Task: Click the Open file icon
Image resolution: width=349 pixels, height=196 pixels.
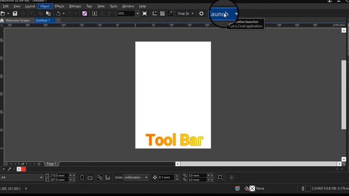Action: [x=3, y=14]
